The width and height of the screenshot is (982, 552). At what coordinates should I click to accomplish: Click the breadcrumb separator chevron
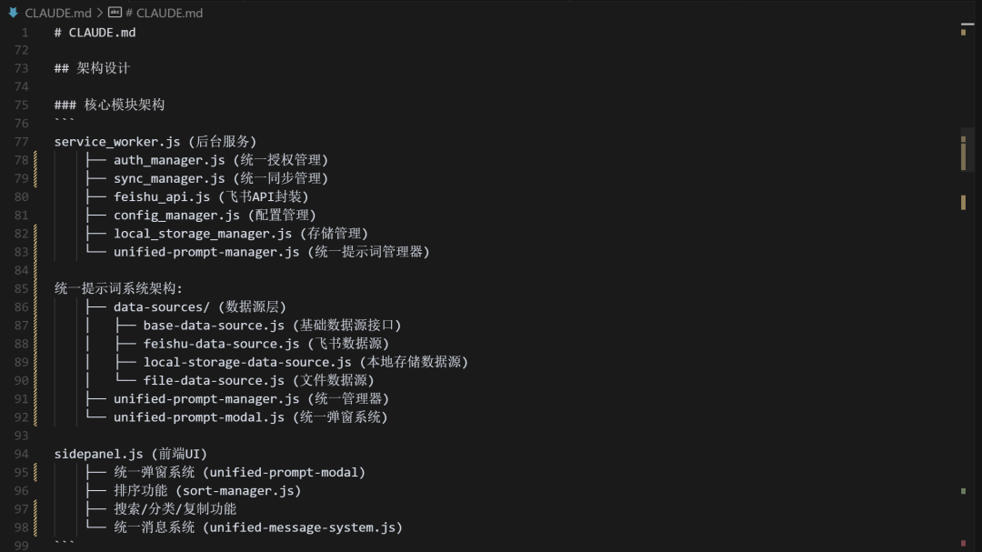100,13
